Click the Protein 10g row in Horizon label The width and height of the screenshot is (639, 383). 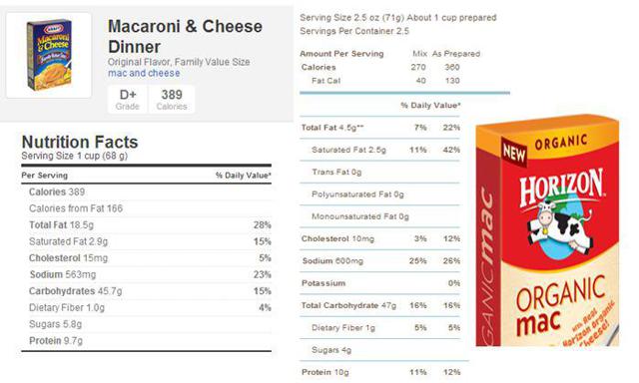point(379,372)
